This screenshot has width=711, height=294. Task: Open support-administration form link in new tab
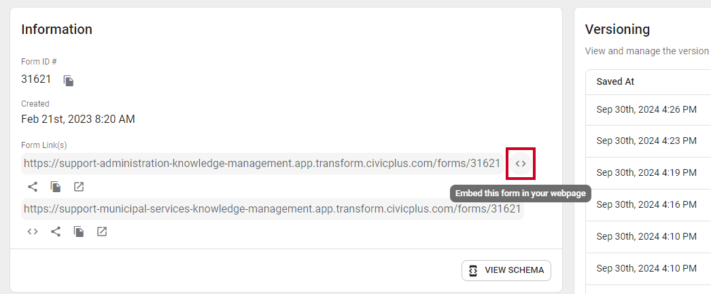[x=79, y=187]
